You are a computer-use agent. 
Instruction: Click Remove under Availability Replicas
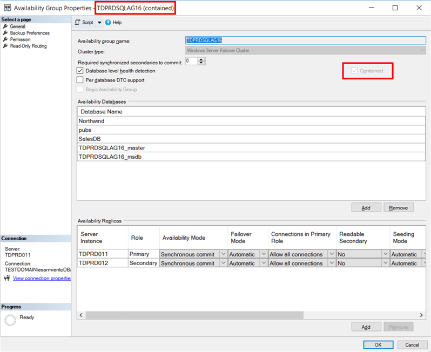coord(398,327)
